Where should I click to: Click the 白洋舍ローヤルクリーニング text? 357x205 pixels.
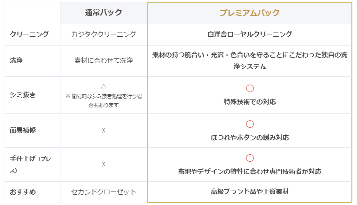pyautogui.click(x=250, y=34)
